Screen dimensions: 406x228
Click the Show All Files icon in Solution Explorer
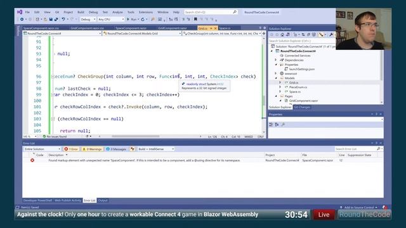tap(314, 35)
